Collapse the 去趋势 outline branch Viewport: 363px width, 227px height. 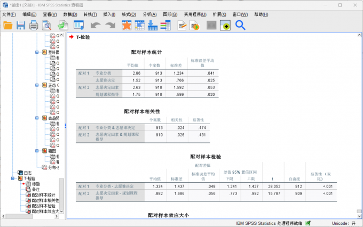(x=37, y=118)
